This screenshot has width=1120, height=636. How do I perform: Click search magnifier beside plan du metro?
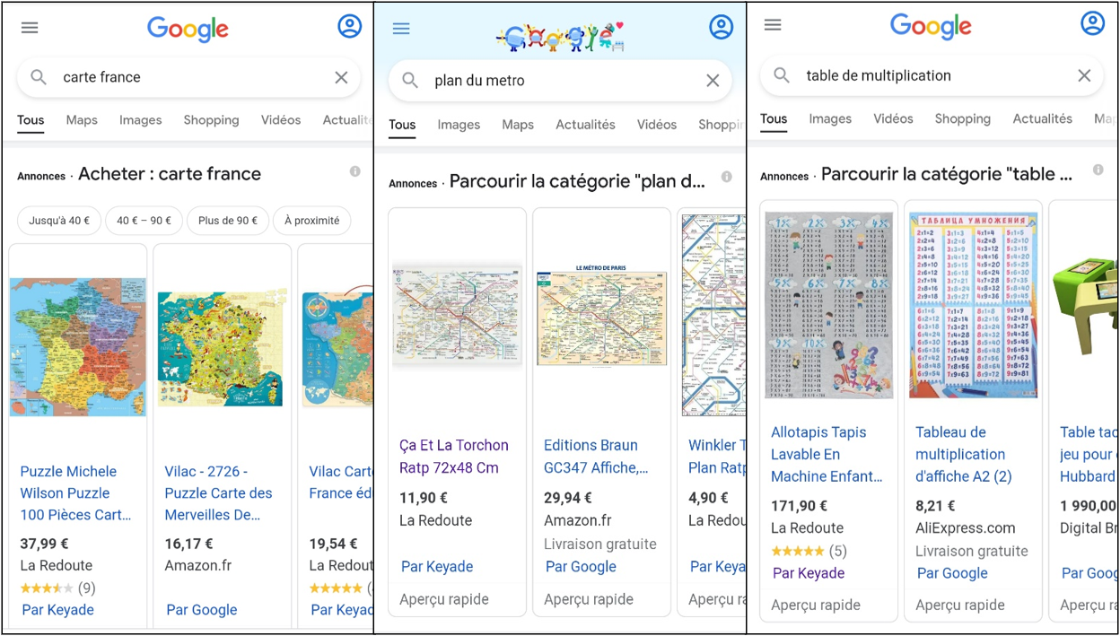tap(410, 81)
